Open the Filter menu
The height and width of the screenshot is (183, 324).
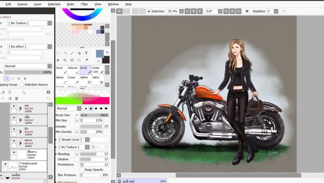[85, 4]
